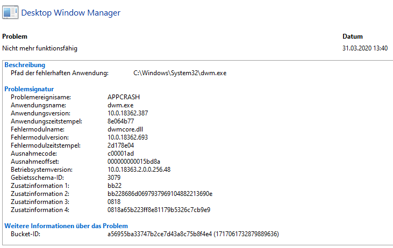Image resolution: width=393 pixels, height=248 pixels.
Task: Click the Anwendungsversion label
Action: click(x=40, y=113)
